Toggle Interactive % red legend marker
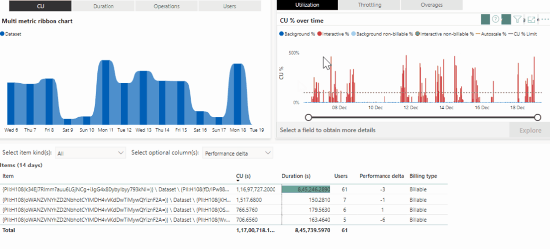Viewport: 550px width, 249px height. (x=320, y=34)
